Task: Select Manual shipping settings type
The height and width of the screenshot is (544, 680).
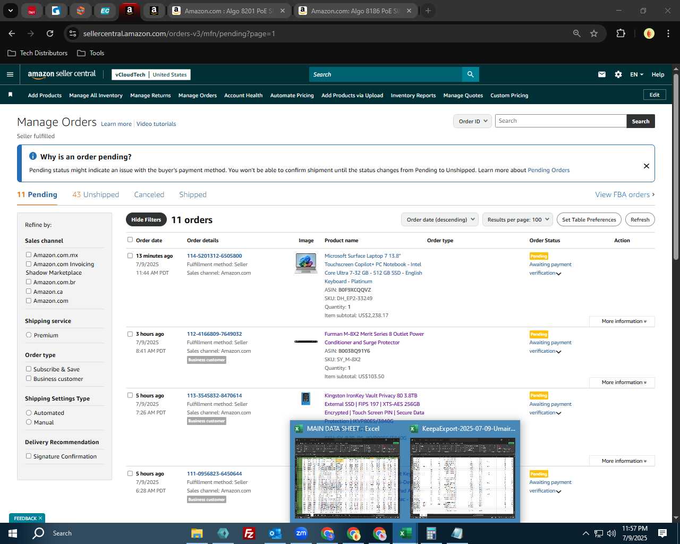Action: coord(29,422)
